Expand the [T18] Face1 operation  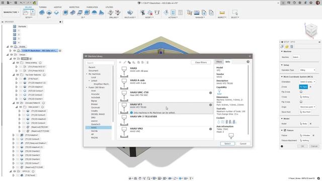17,79
